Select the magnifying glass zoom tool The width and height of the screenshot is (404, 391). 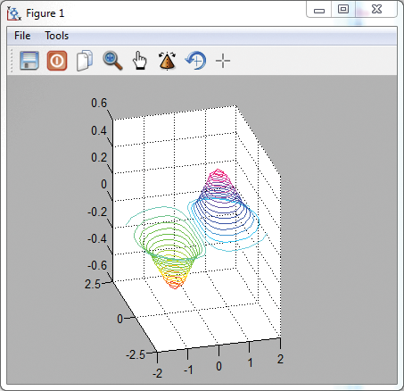[112, 61]
